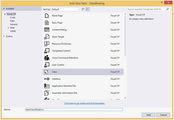
Task: Select the Blank Page template name
Action: [57, 16]
